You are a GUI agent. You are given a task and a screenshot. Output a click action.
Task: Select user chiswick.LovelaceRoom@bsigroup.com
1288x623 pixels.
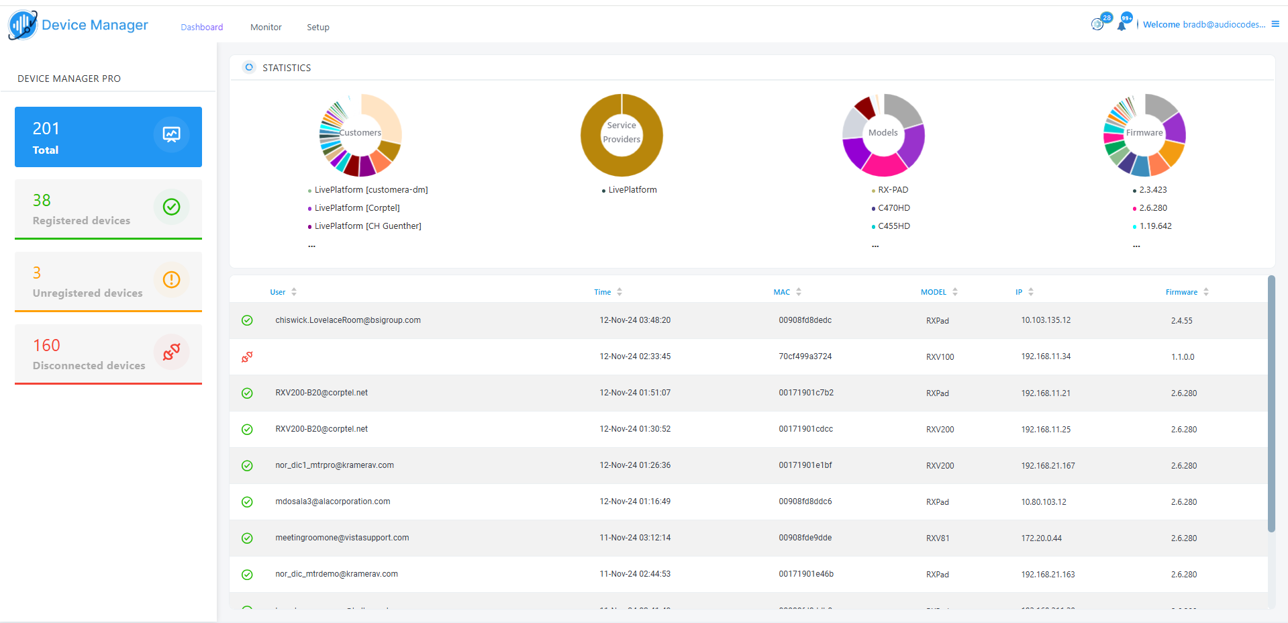348,320
